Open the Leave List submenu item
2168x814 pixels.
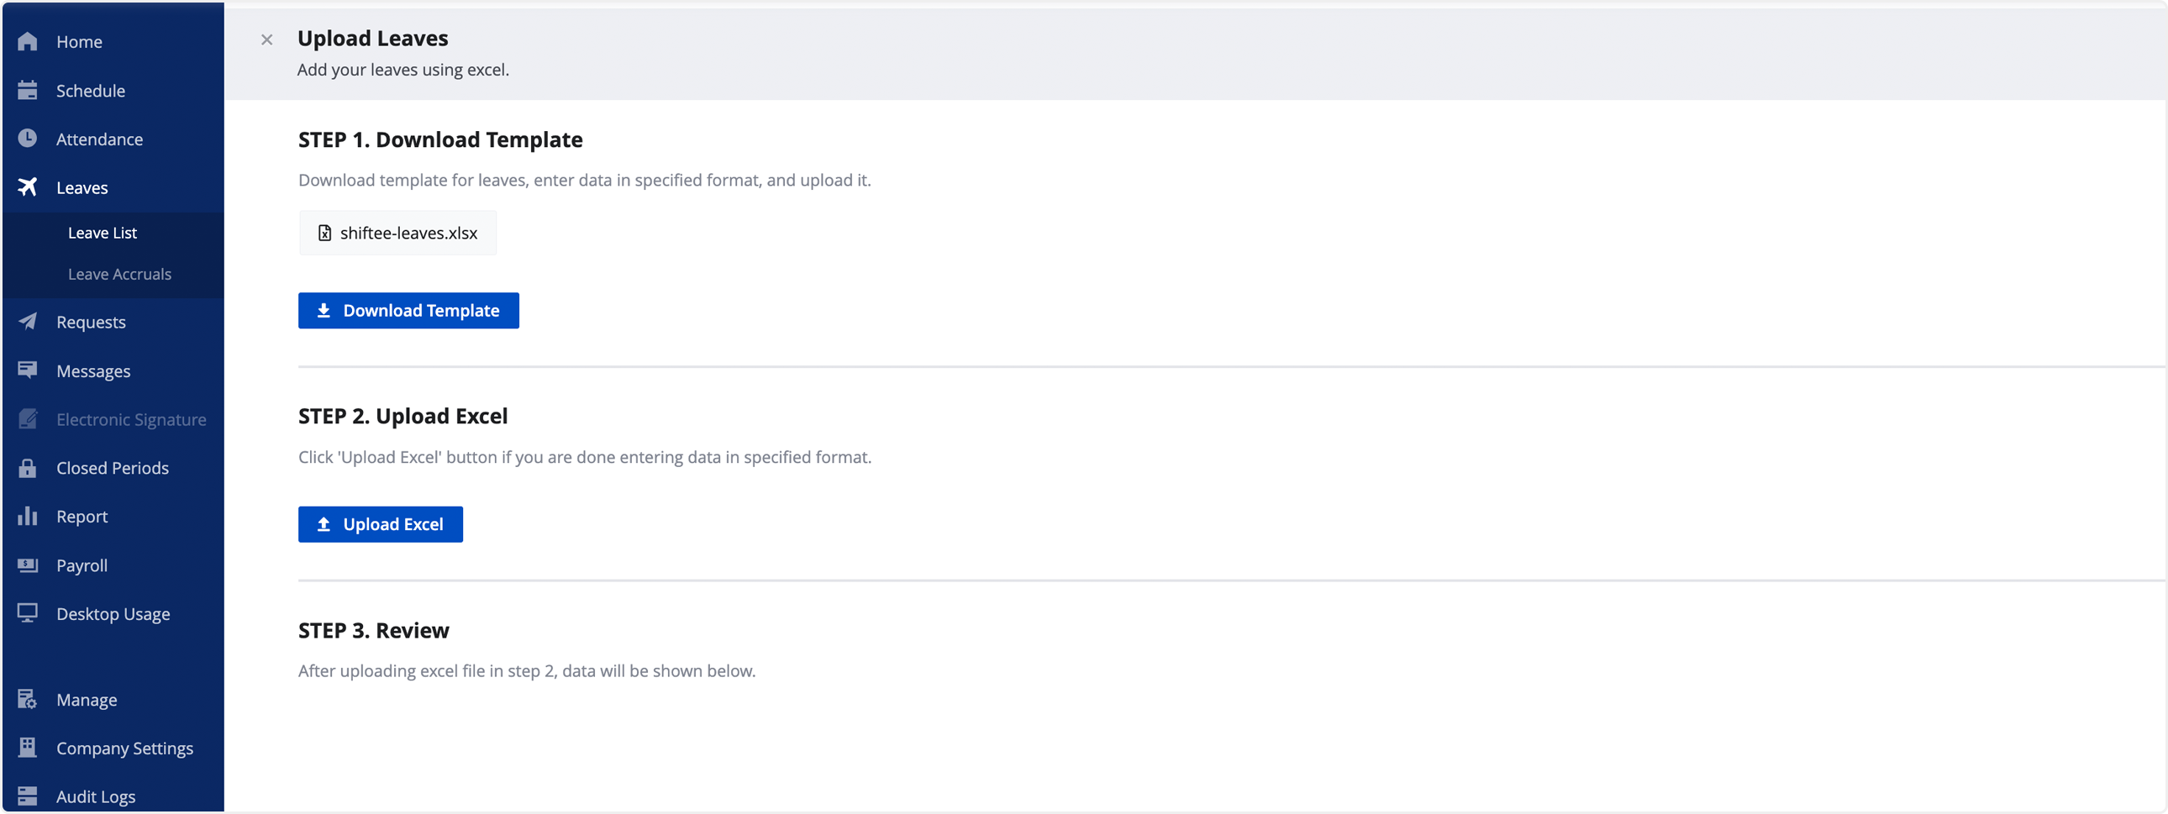point(102,233)
